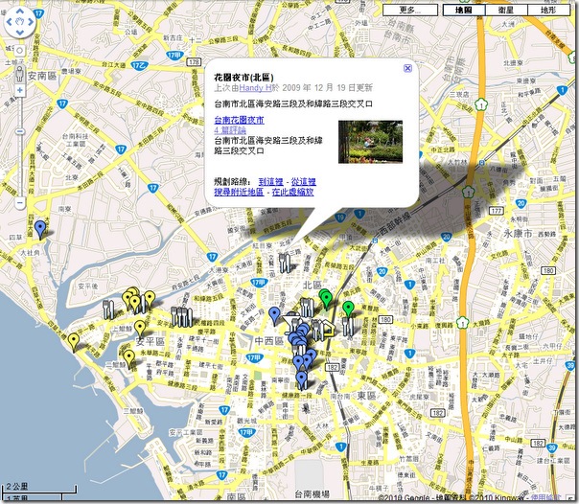Select the yellow marker above 安平區 label
The width and height of the screenshot is (579, 504).
pyautogui.click(x=140, y=329)
